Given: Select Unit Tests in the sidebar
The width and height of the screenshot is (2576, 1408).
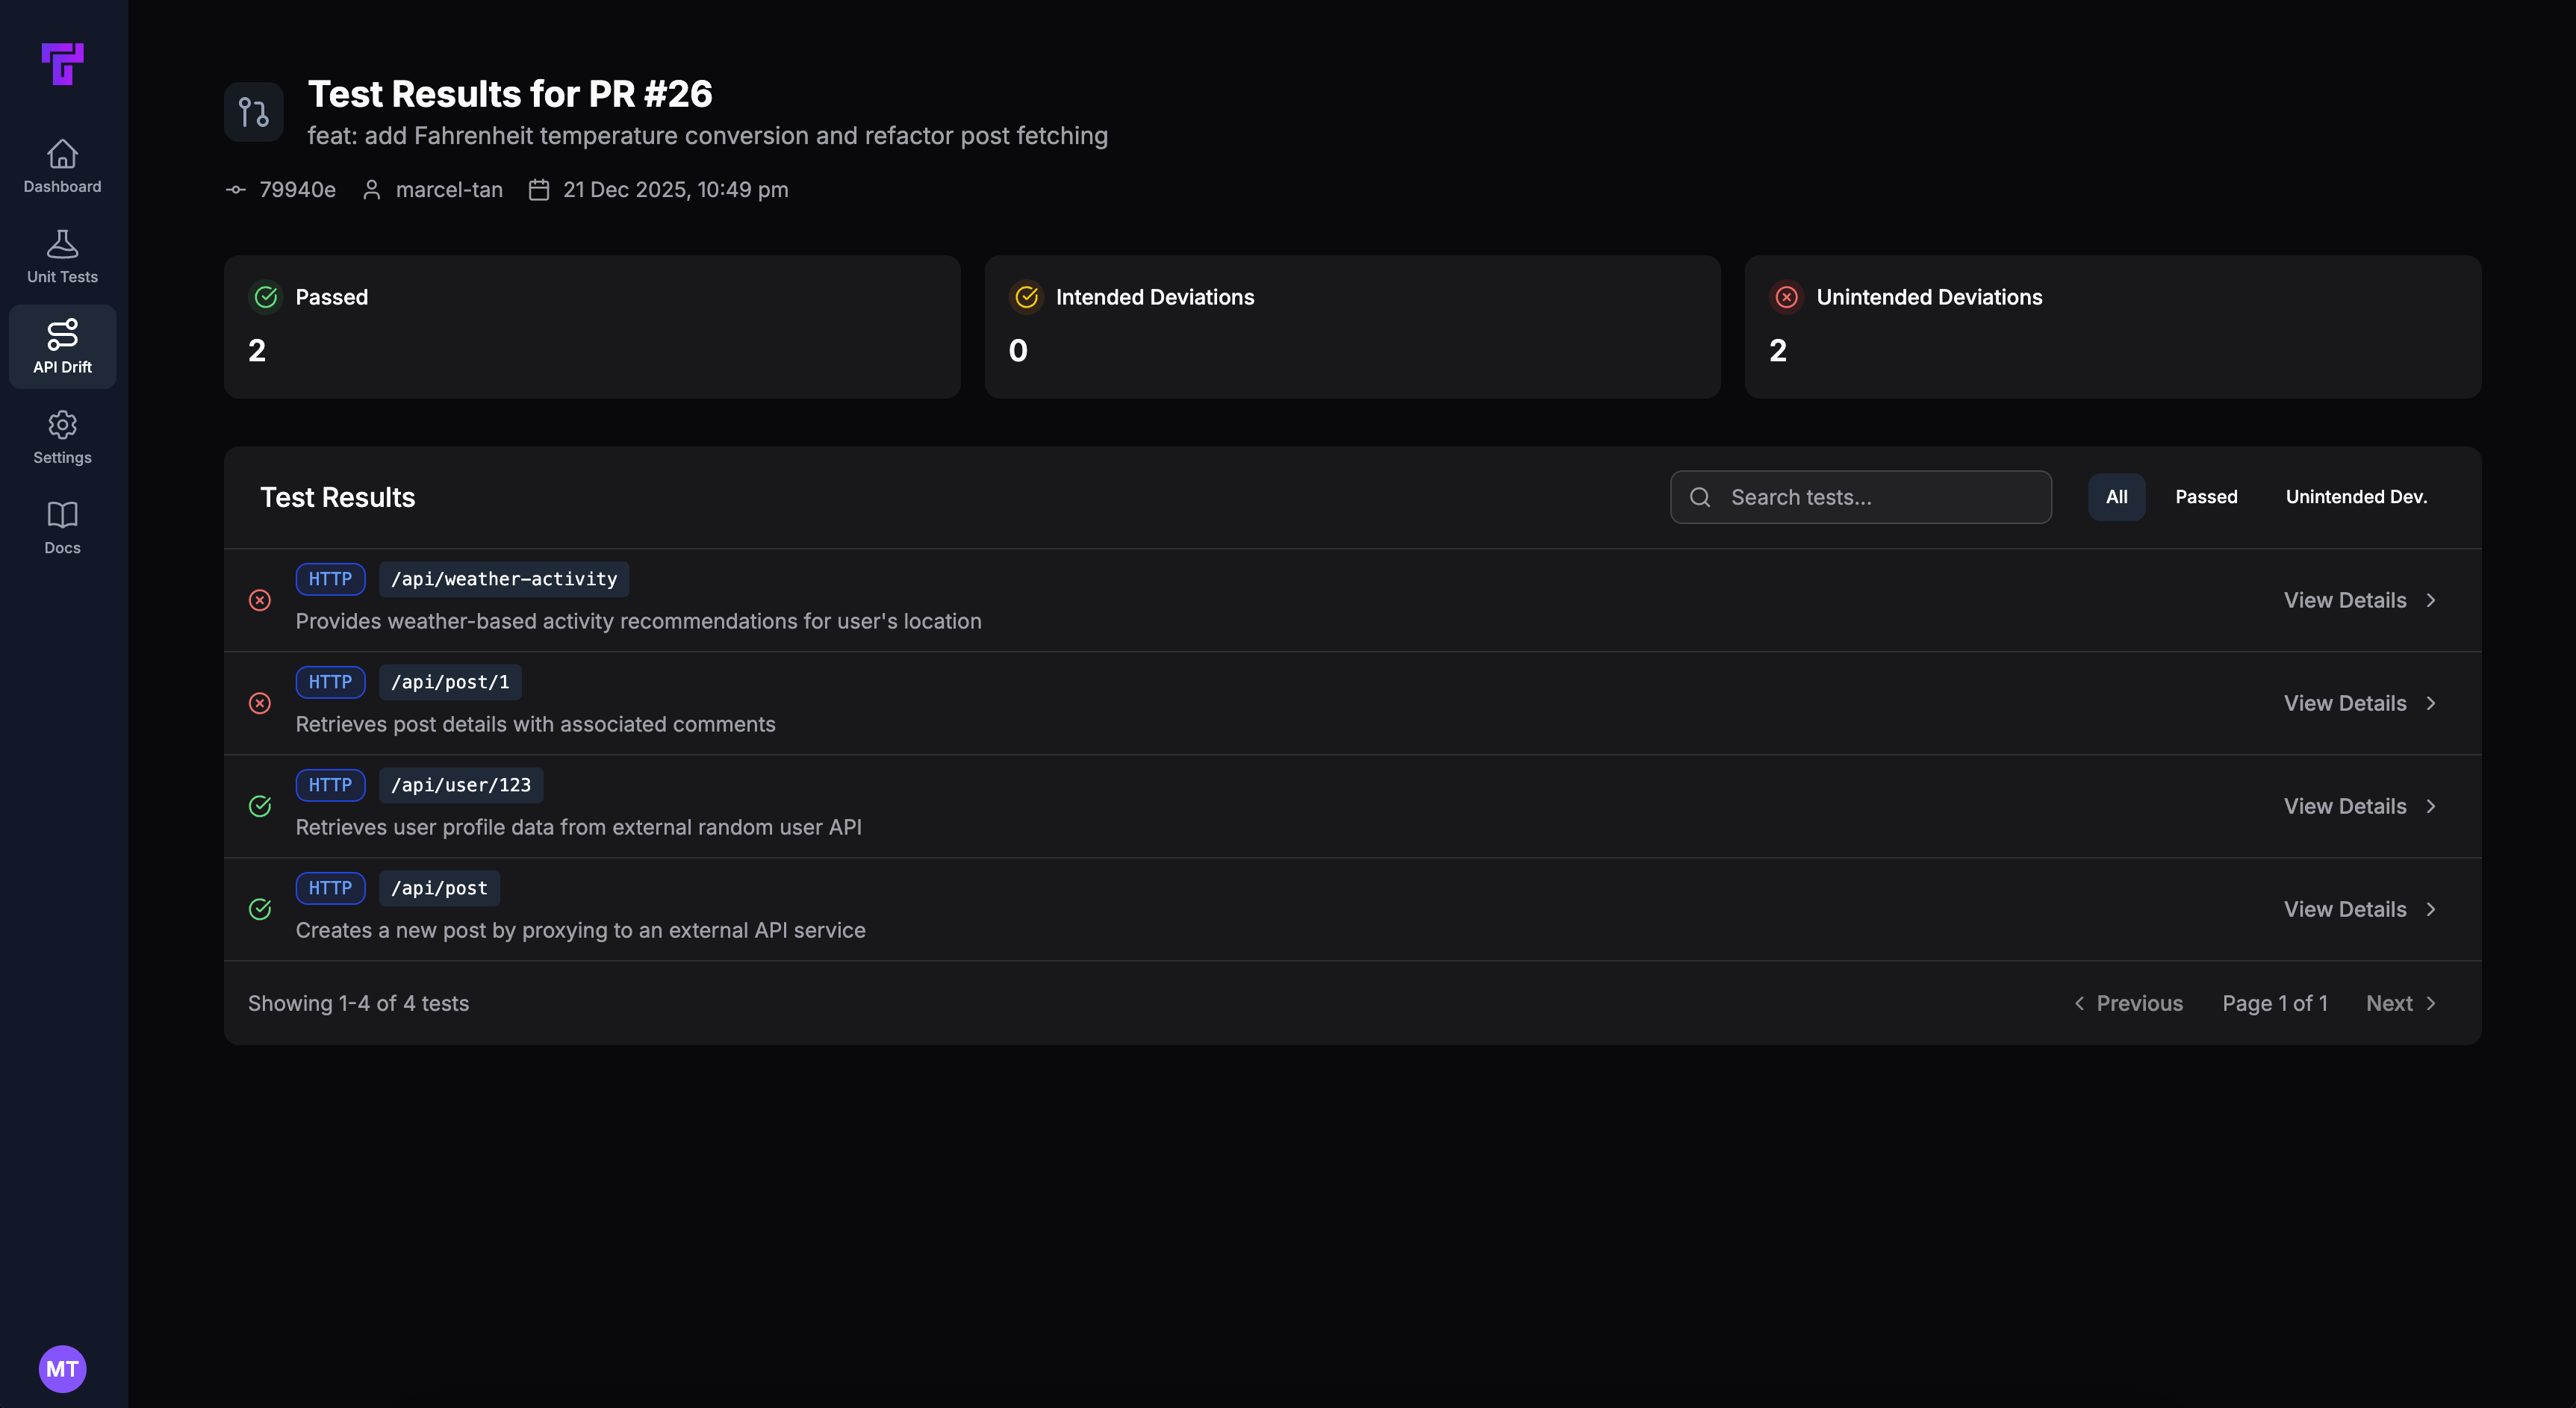Looking at the screenshot, I should 62,256.
